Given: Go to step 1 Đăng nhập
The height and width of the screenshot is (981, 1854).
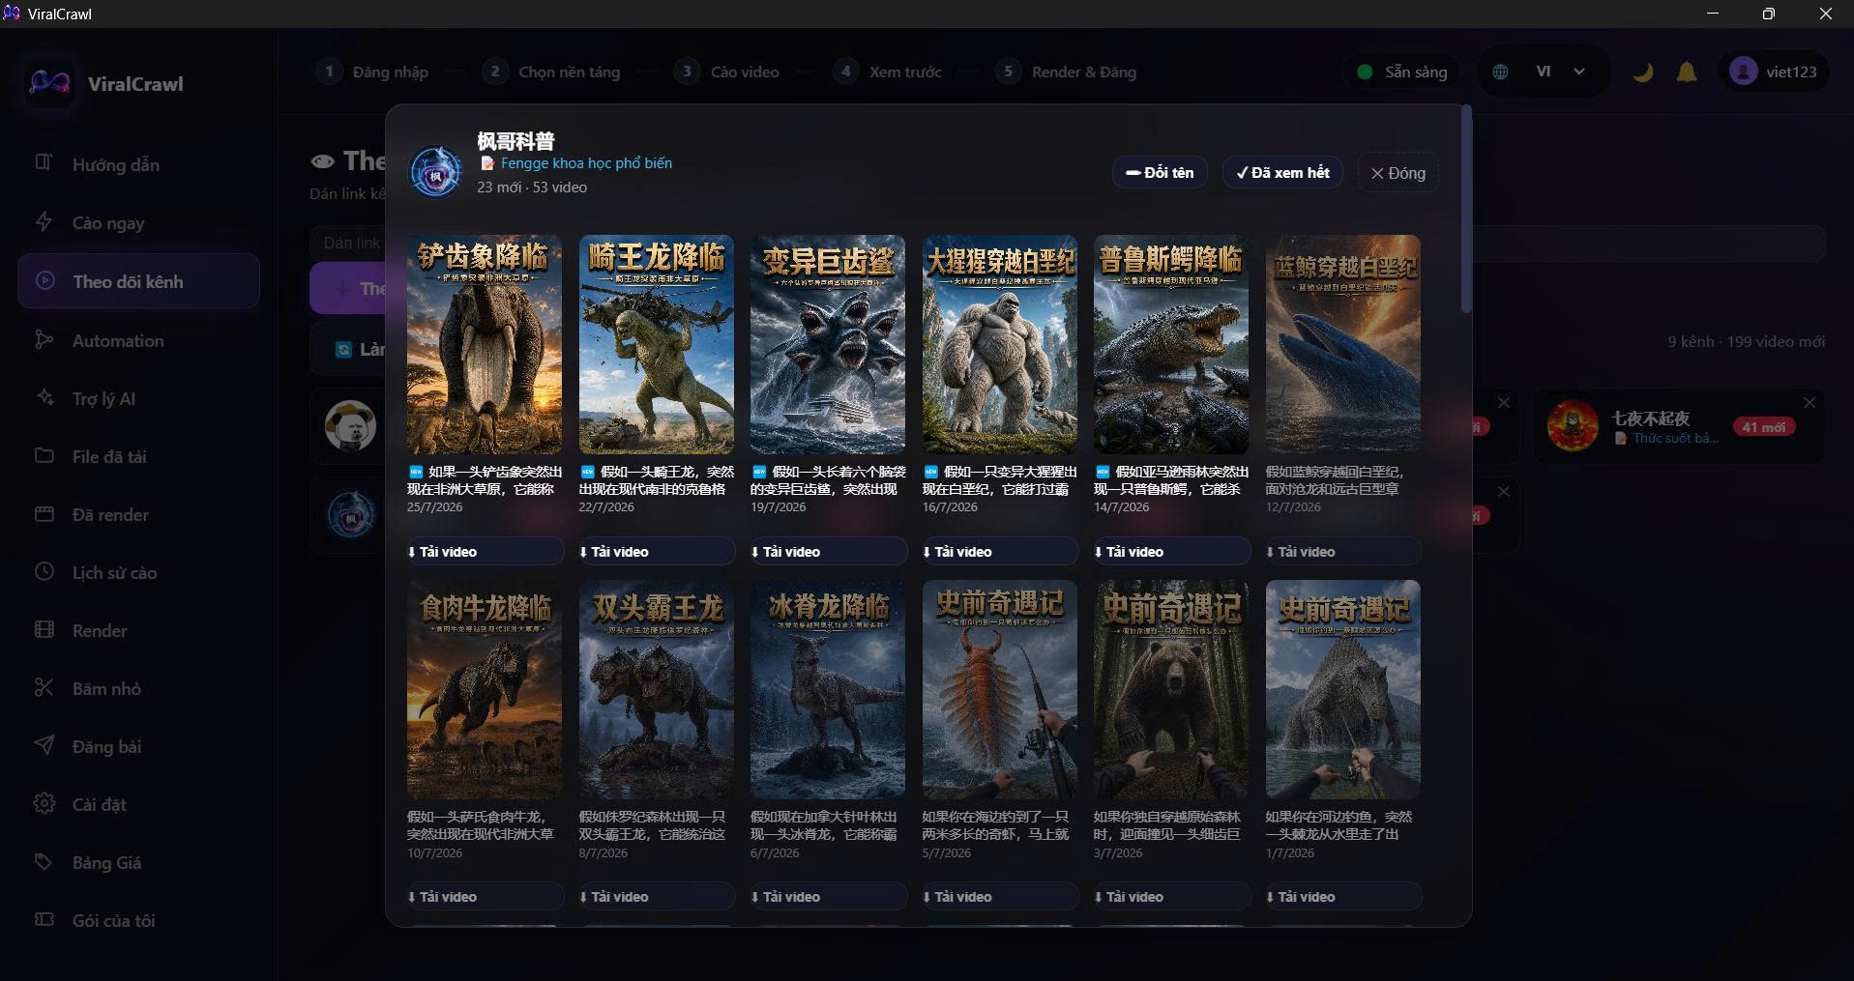Looking at the screenshot, I should click(x=372, y=72).
